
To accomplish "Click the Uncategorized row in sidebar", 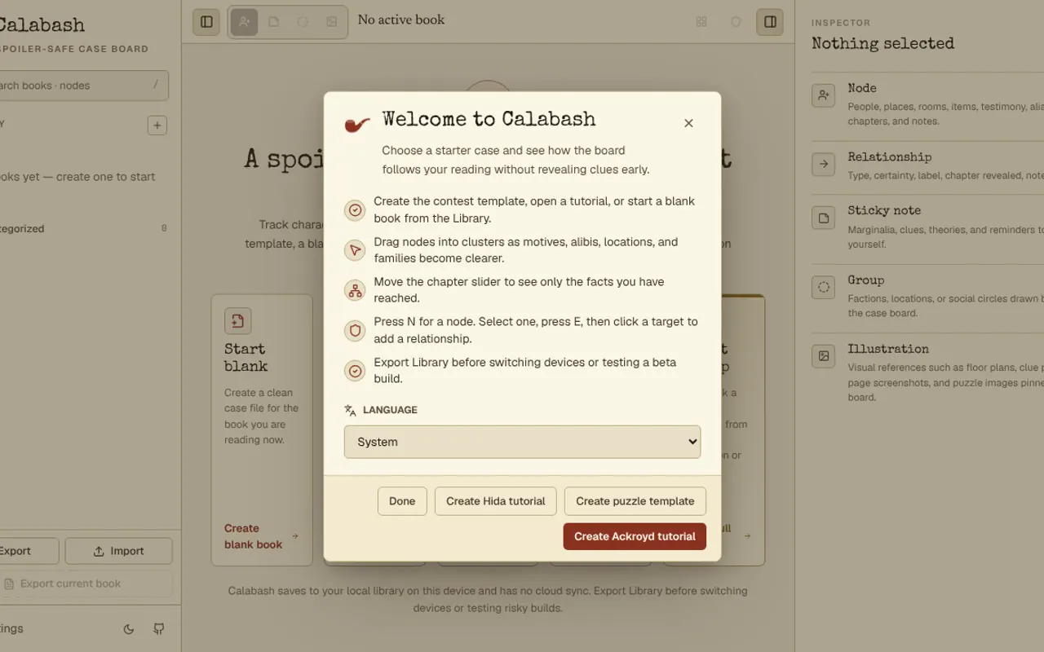I will pyautogui.click(x=83, y=229).
